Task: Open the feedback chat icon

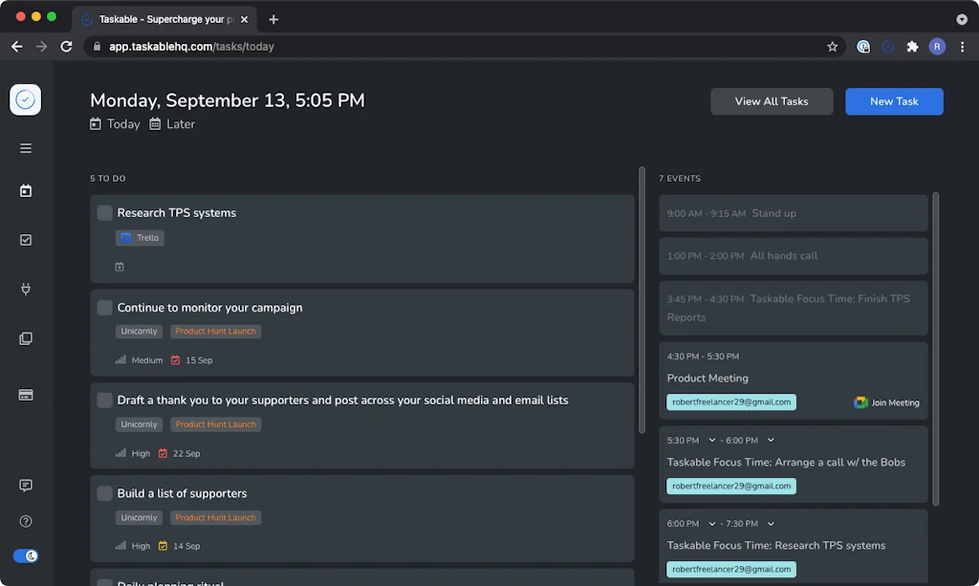Action: point(26,487)
